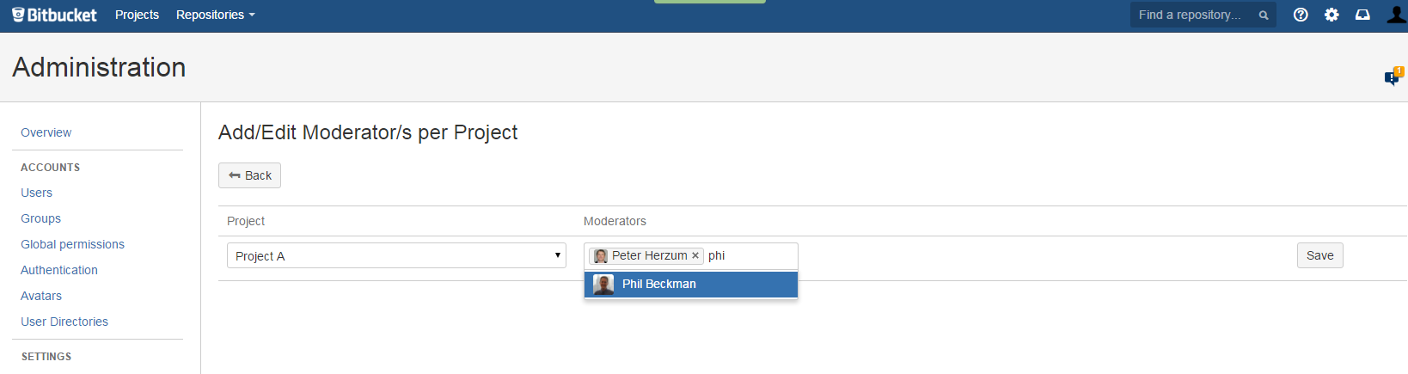The height and width of the screenshot is (374, 1408).
Task: Open the user profile avatar menu
Action: [1397, 14]
